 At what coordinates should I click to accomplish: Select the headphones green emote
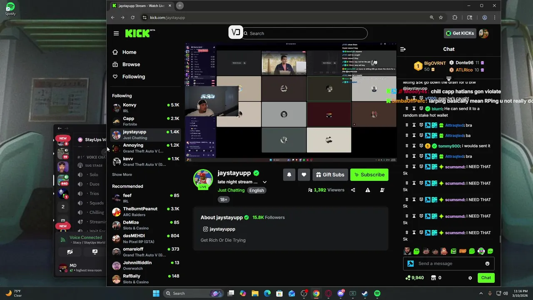coord(481,251)
